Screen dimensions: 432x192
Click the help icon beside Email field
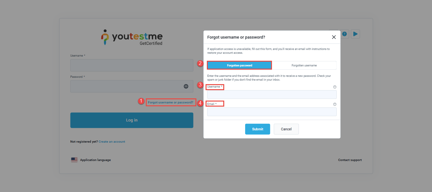tap(335, 104)
